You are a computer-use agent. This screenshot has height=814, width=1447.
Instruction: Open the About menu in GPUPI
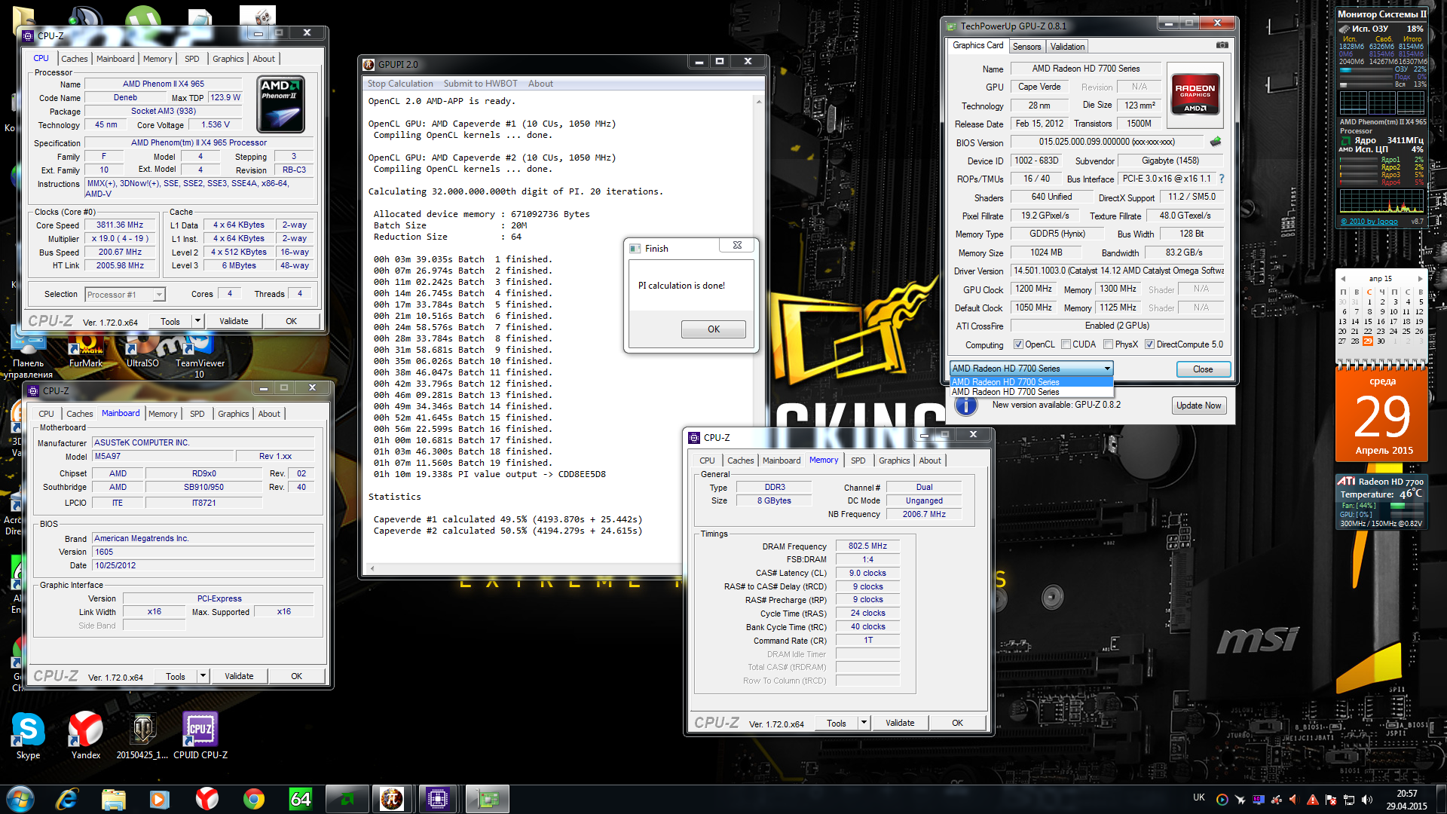[x=540, y=84]
